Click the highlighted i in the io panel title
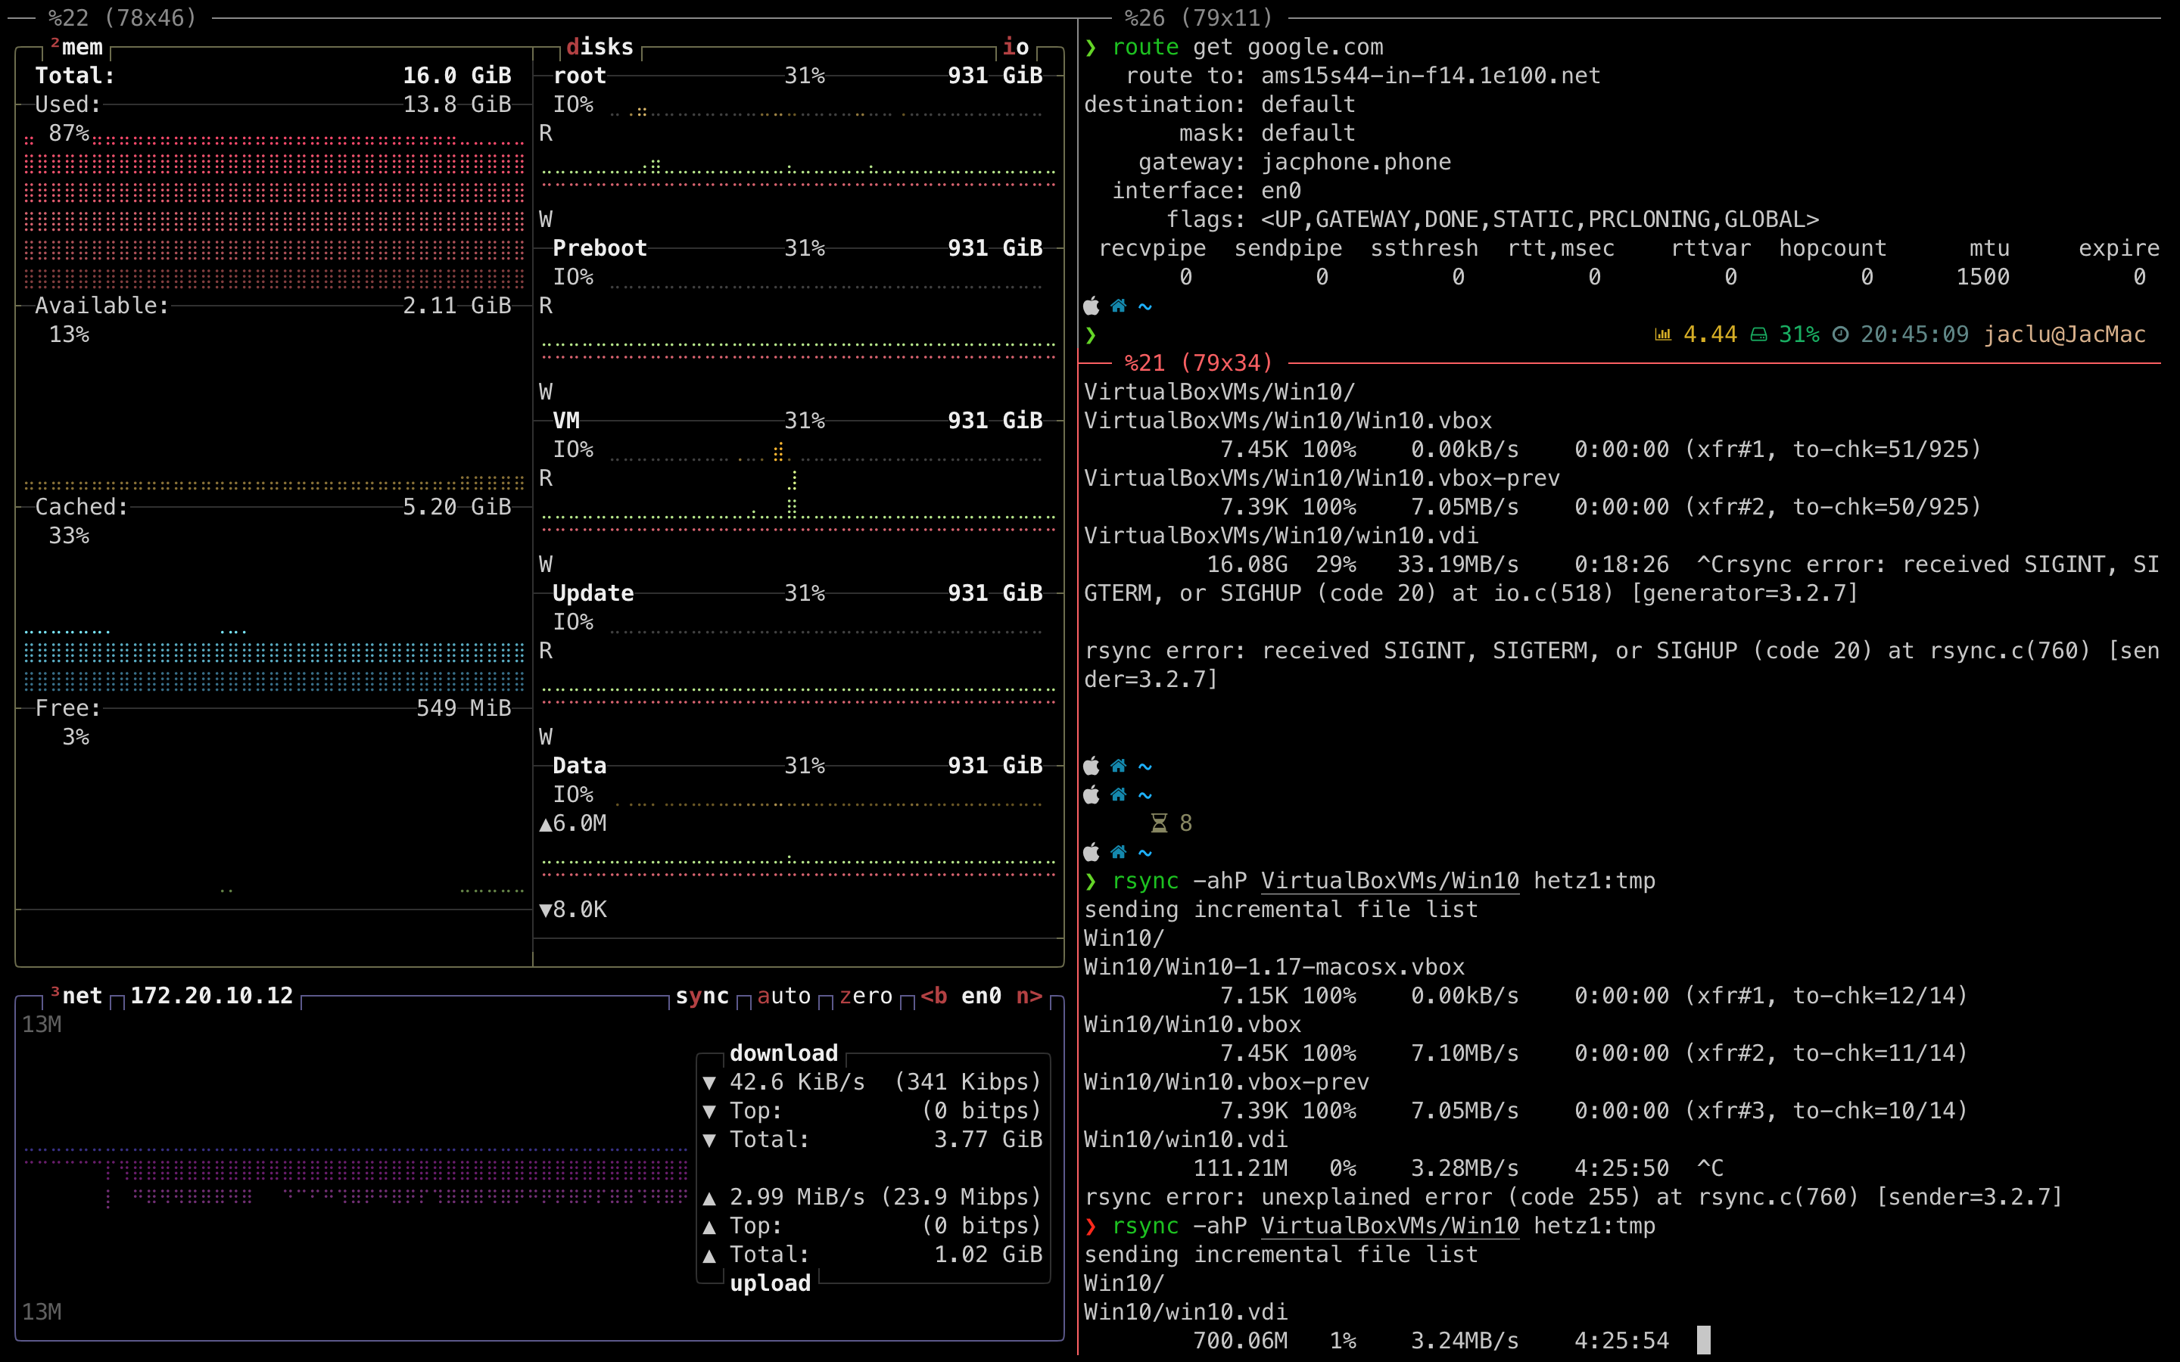 1007,46
